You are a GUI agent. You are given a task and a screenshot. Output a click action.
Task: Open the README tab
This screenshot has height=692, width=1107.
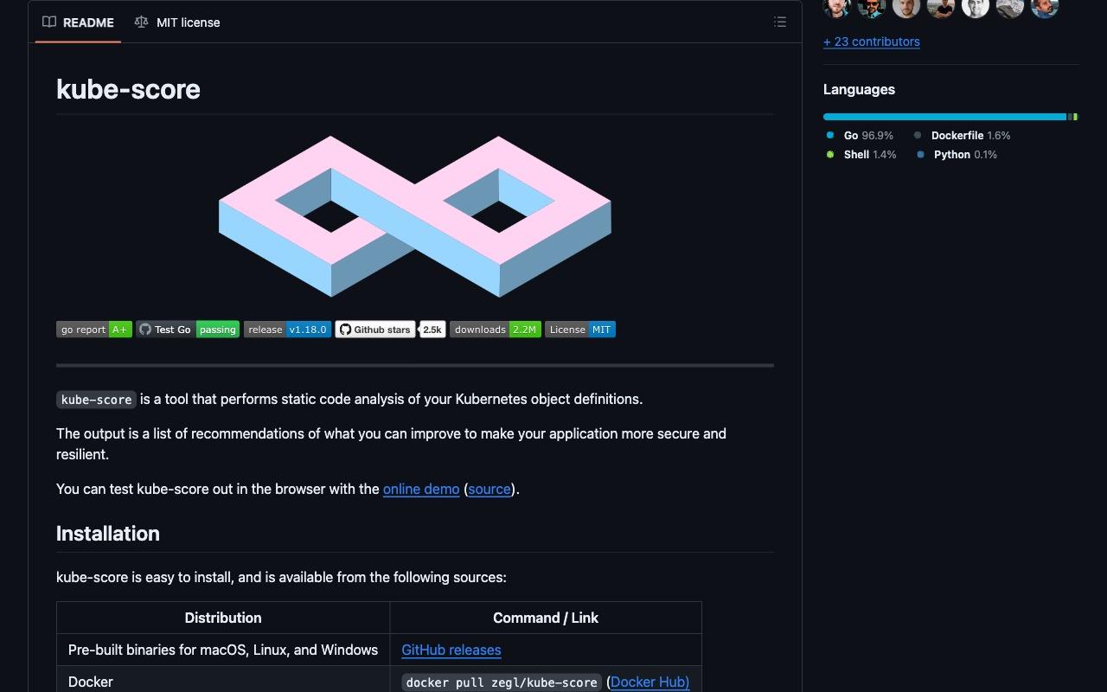[78, 22]
